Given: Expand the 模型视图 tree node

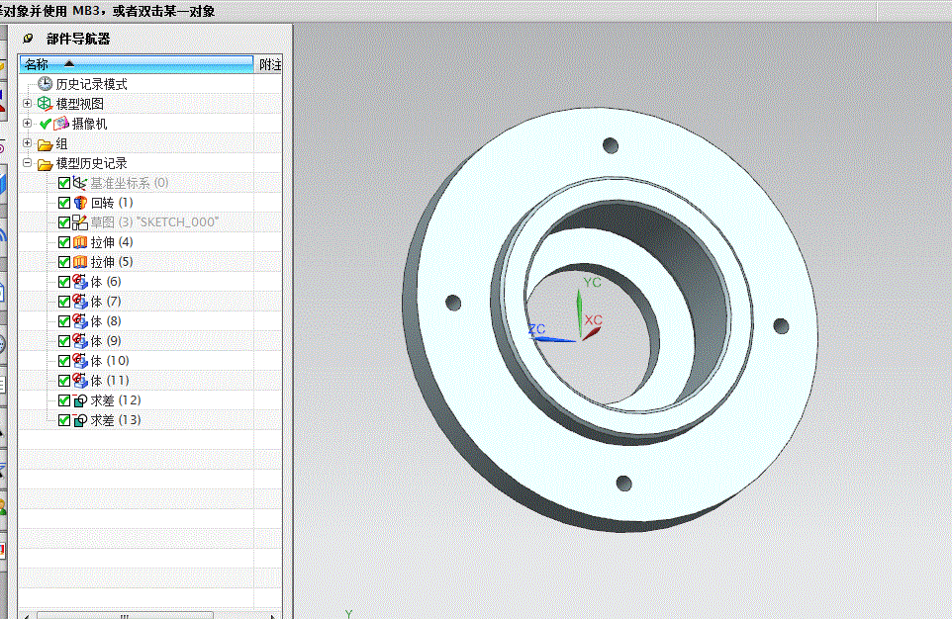Looking at the screenshot, I should click(x=28, y=104).
